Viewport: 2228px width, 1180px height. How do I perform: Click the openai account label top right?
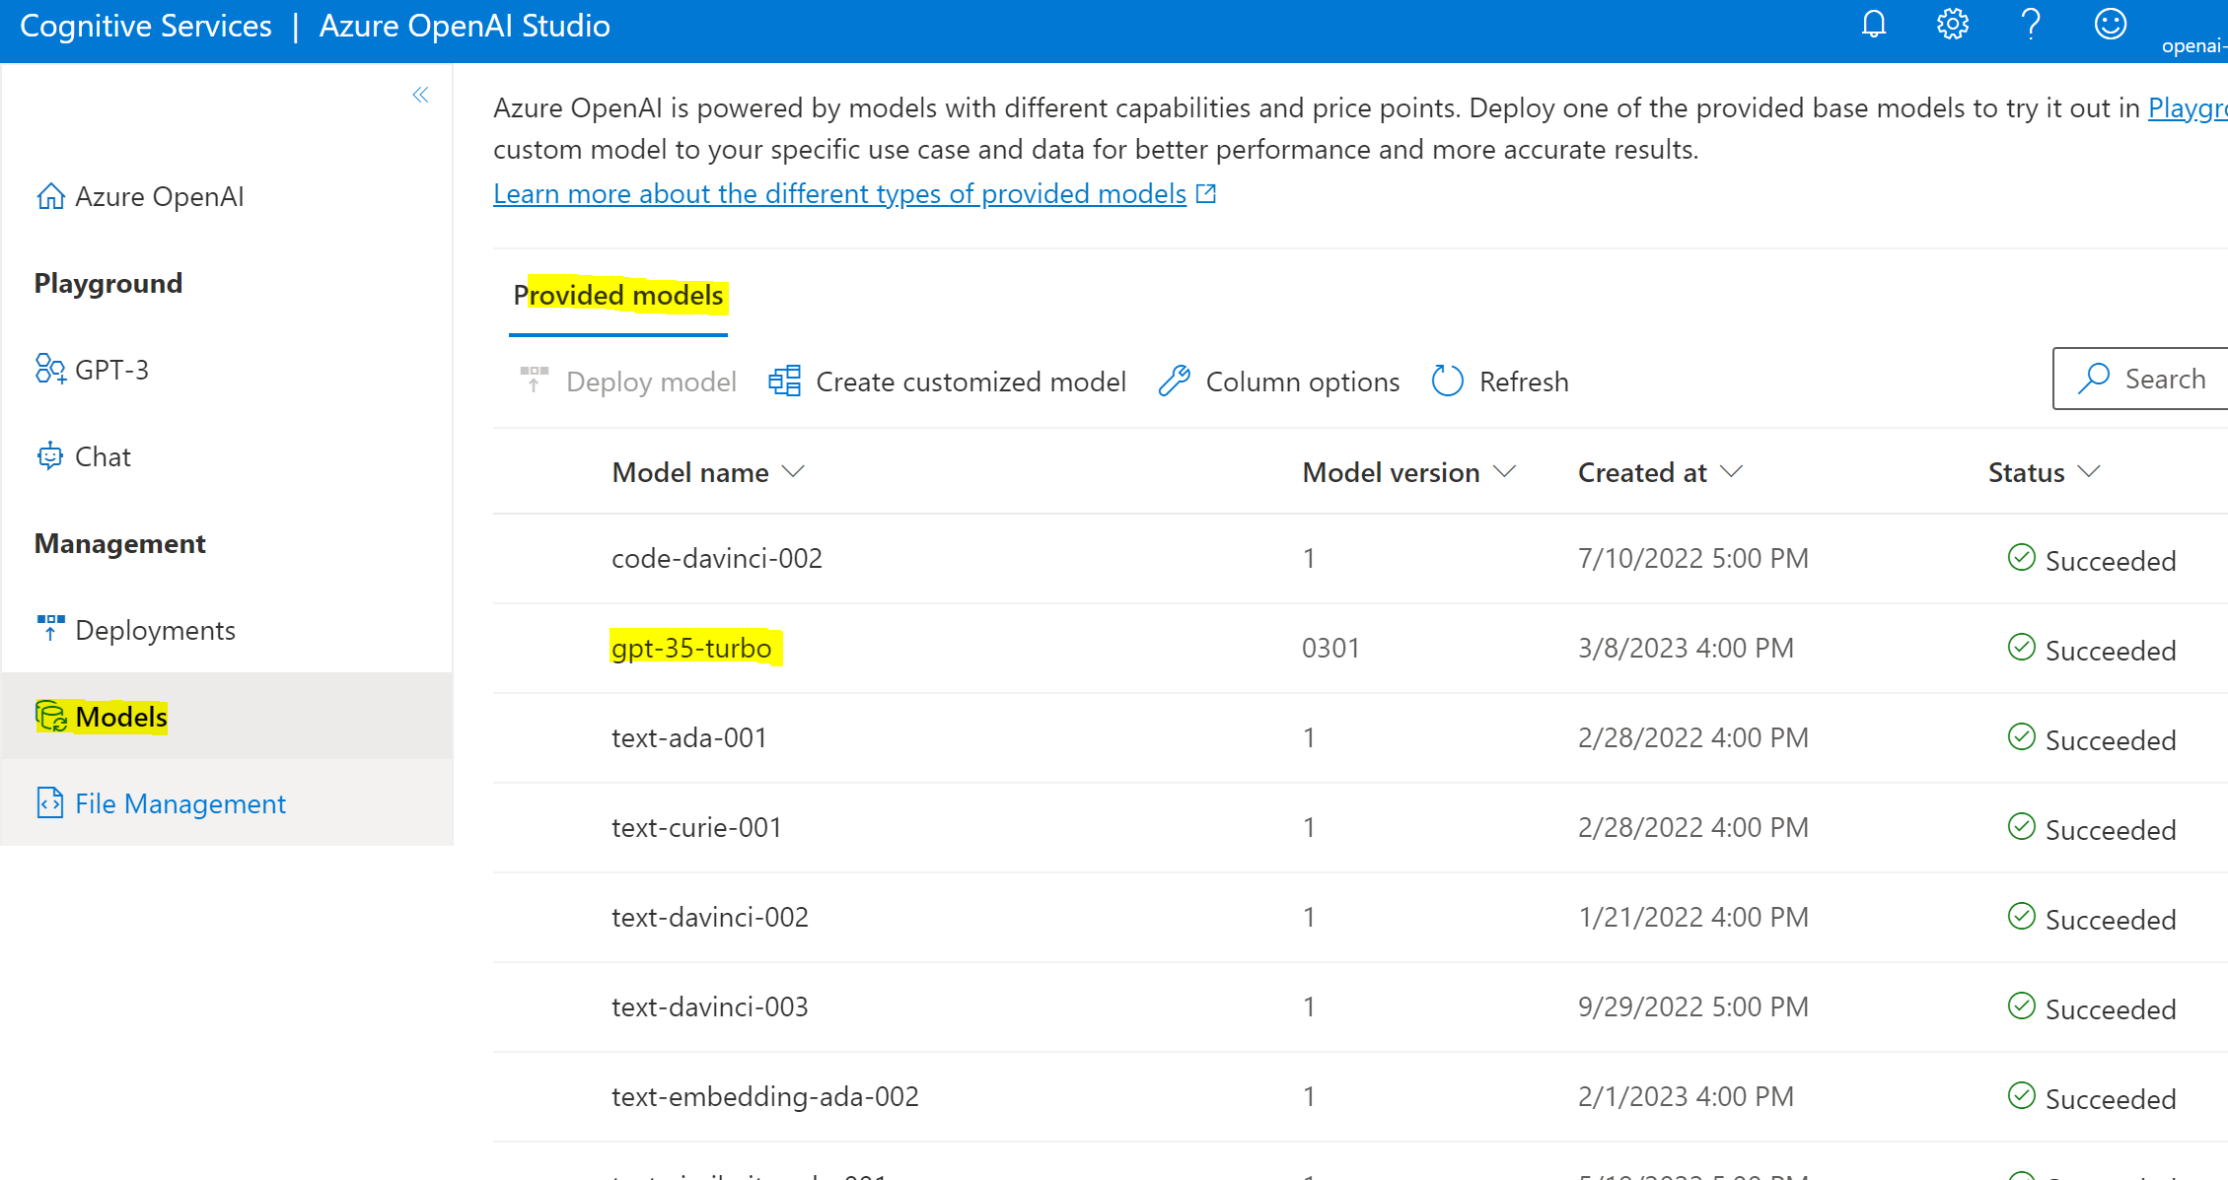point(2194,45)
